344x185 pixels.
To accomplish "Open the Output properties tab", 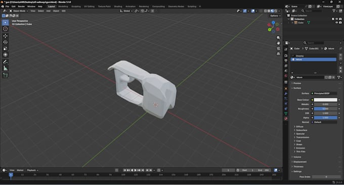I will (x=286, y=60).
